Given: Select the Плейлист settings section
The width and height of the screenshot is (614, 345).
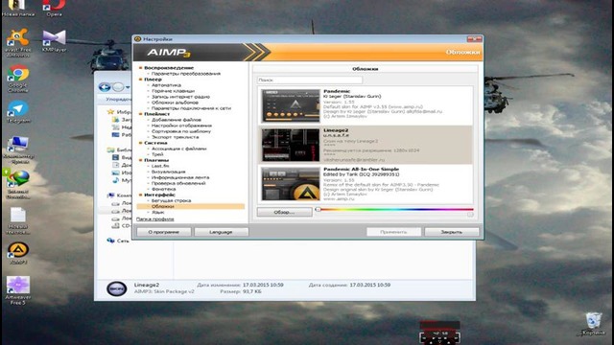Looking at the screenshot, I should [x=157, y=114].
